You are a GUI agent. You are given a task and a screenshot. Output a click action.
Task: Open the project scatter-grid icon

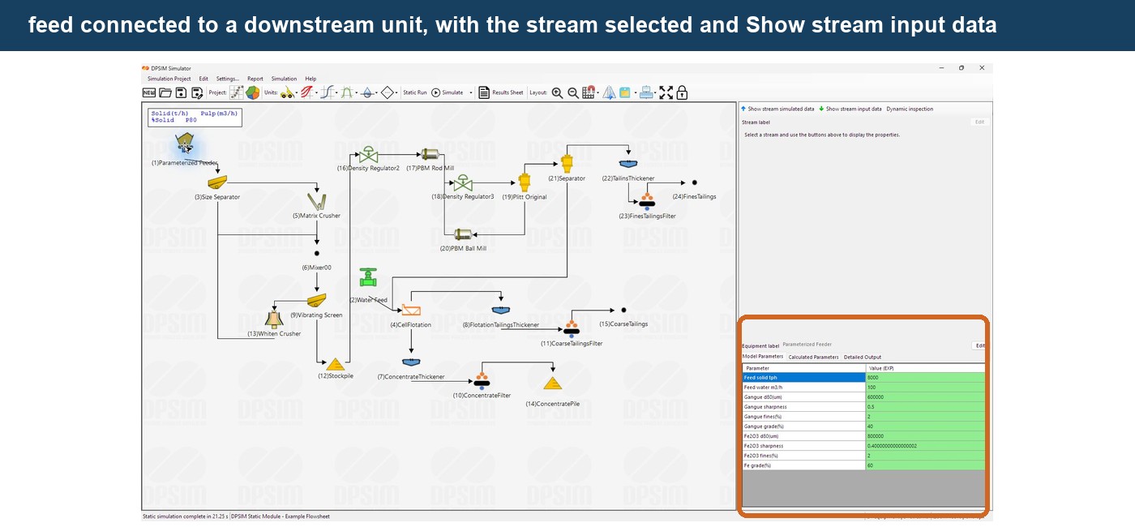pyautogui.click(x=237, y=92)
